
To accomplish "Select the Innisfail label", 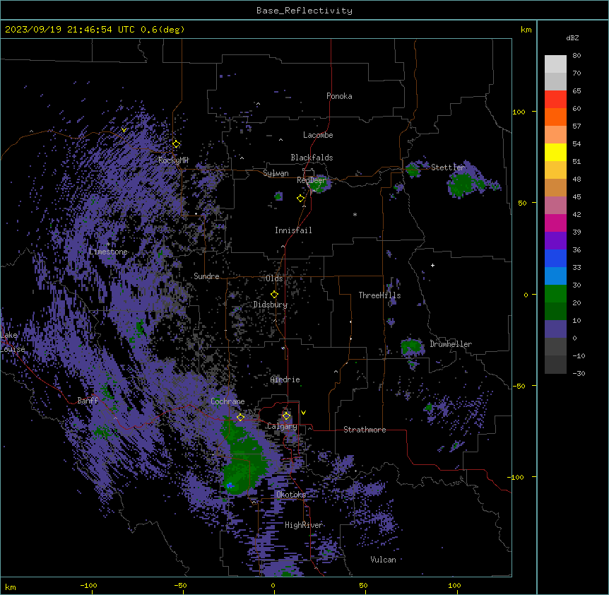I will point(293,230).
